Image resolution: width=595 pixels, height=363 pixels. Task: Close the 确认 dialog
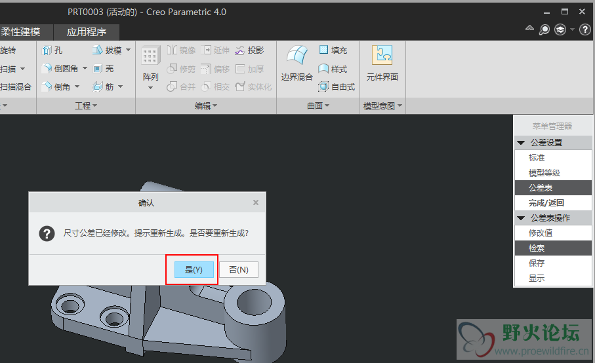(x=256, y=202)
